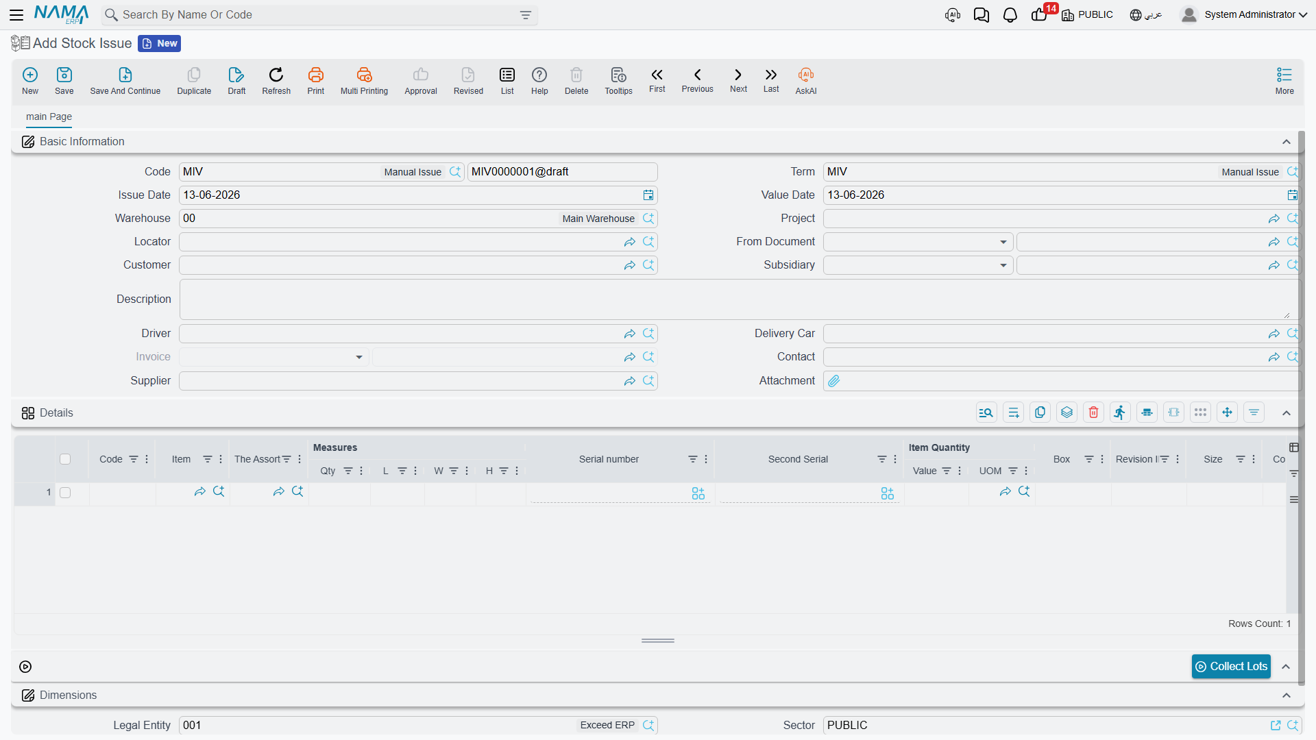Select the main Page tab
The width and height of the screenshot is (1316, 740).
point(49,116)
